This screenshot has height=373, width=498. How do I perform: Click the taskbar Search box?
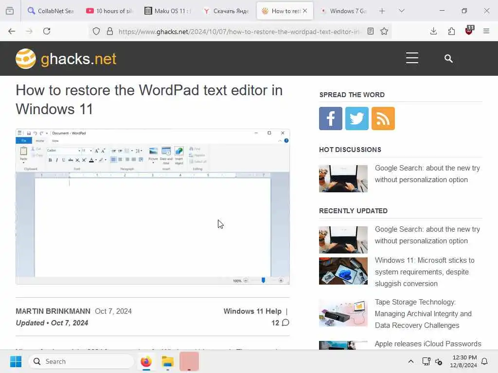(81, 361)
